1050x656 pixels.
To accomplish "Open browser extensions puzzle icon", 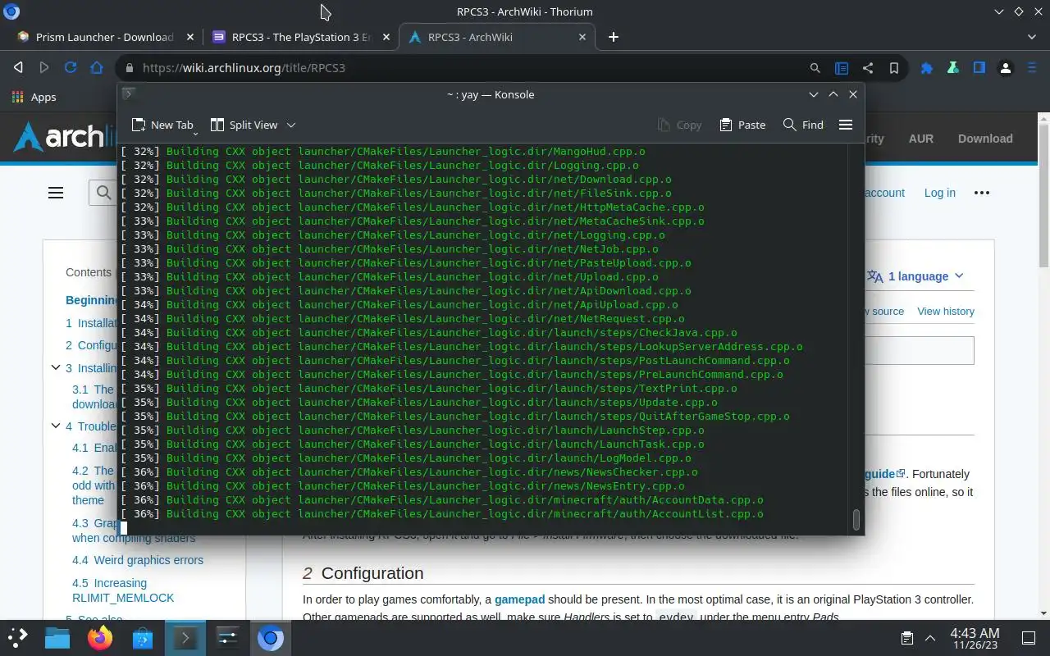I will [x=927, y=68].
